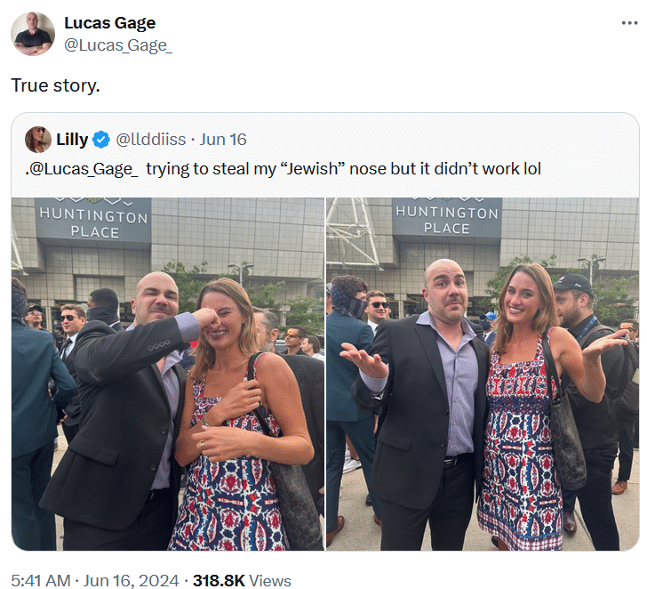
Task: Open Lilly's avatar in quoted tweet
Action: point(38,140)
